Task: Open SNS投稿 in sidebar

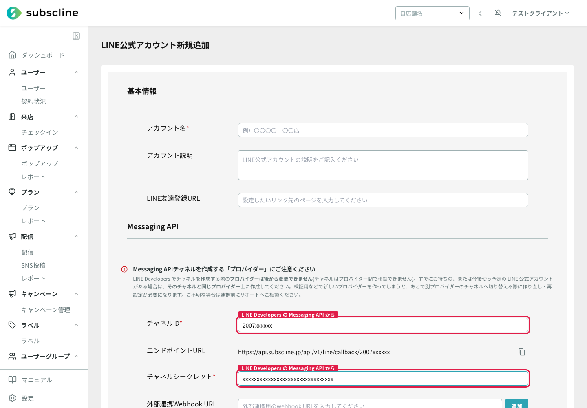Action: point(33,265)
